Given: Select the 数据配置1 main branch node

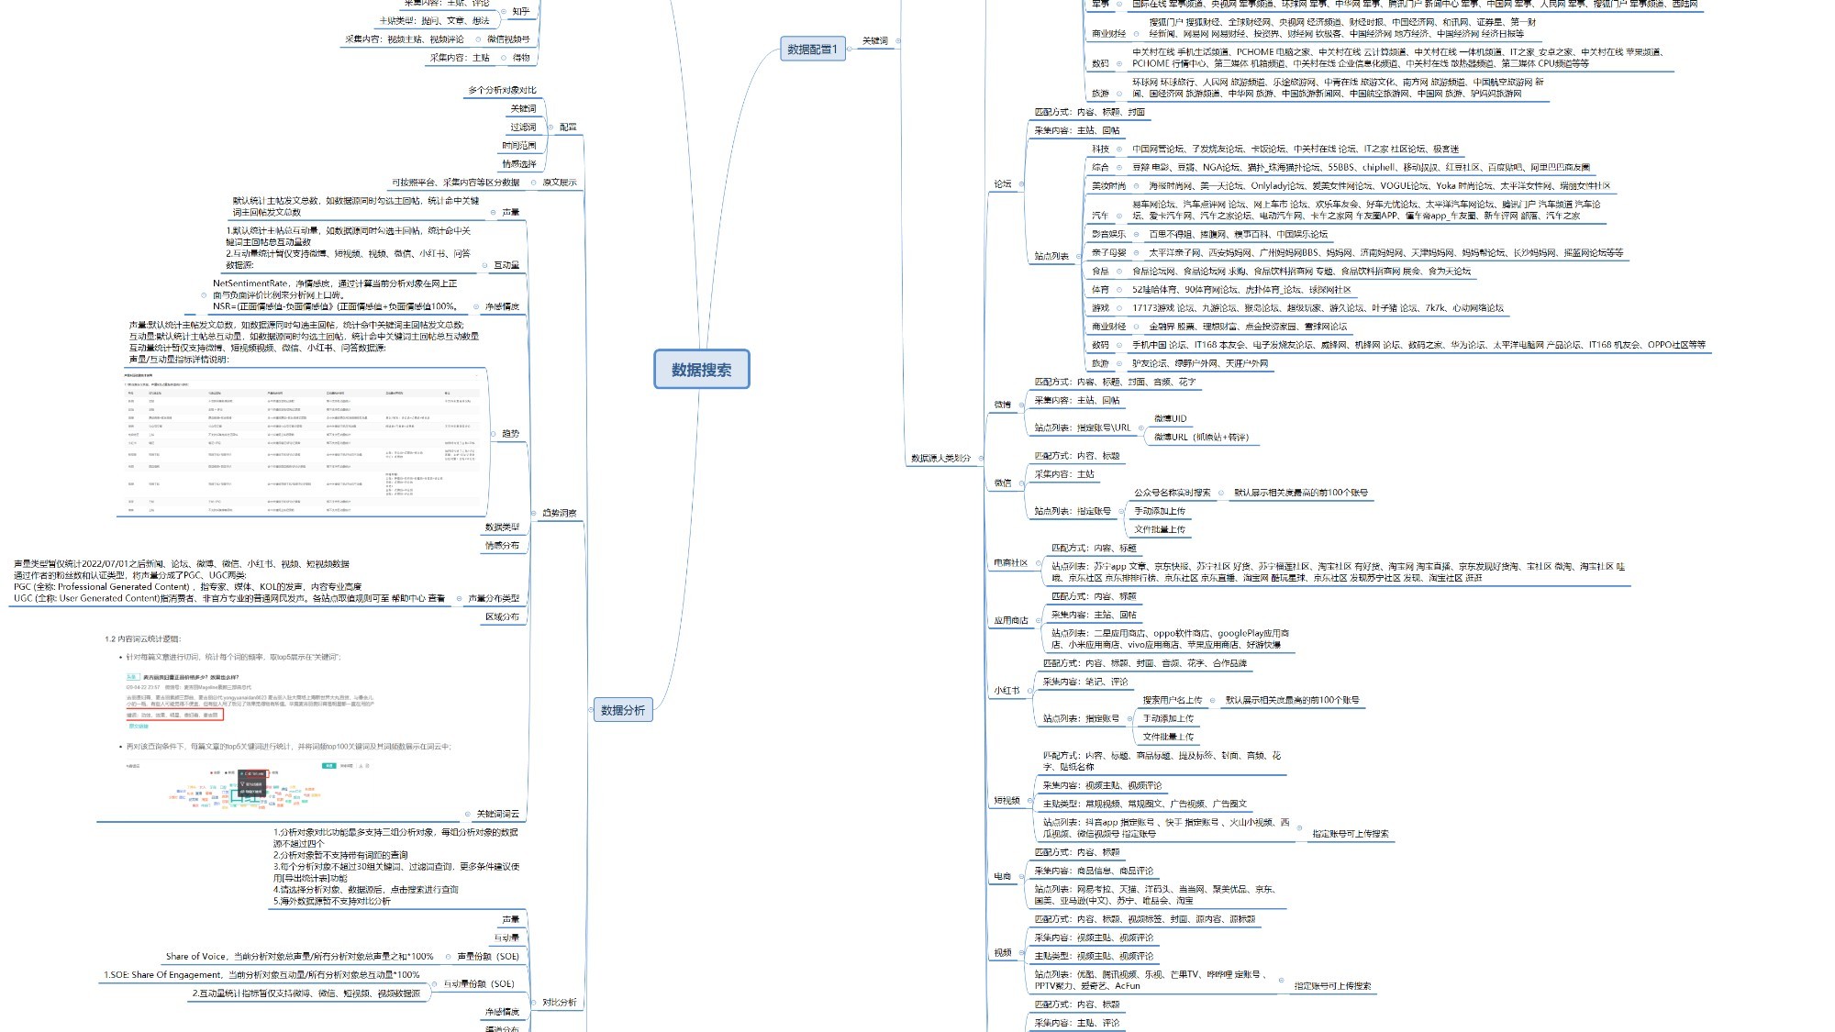Looking at the screenshot, I should point(812,49).
